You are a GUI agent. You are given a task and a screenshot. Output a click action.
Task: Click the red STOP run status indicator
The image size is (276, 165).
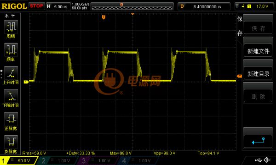point(36,6)
